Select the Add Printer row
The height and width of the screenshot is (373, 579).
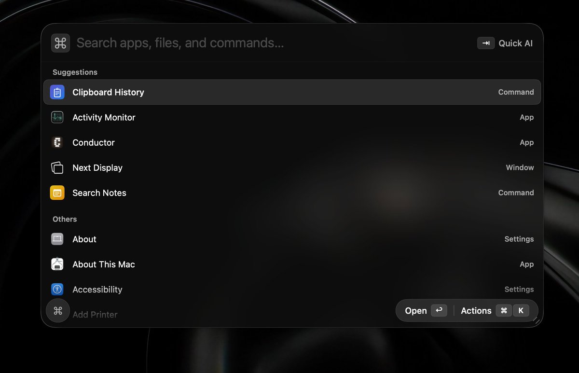292,315
